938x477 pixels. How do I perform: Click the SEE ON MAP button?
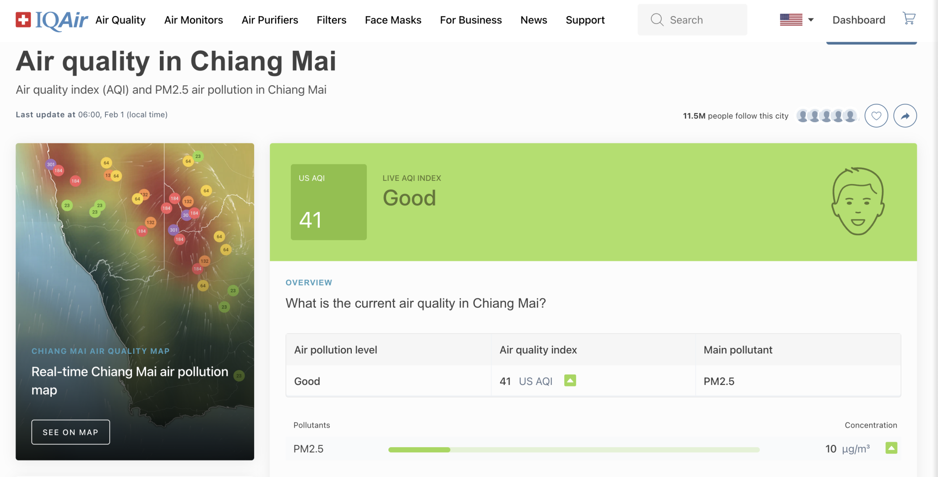point(71,432)
